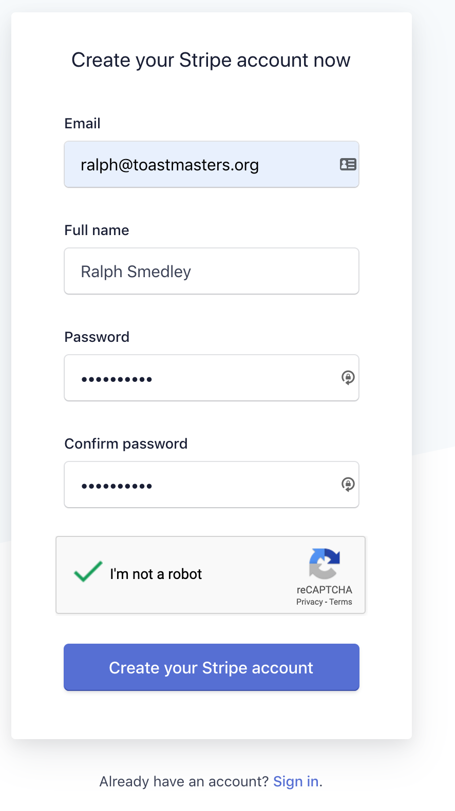Click the Confirm password field label

click(126, 443)
